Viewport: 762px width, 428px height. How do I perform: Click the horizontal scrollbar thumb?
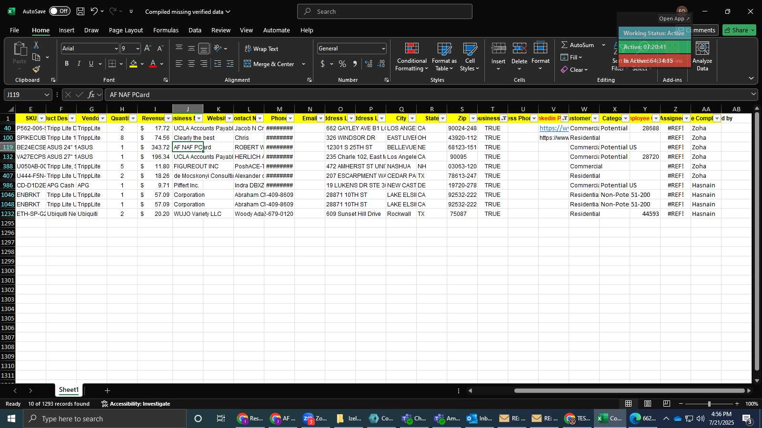[629, 391]
